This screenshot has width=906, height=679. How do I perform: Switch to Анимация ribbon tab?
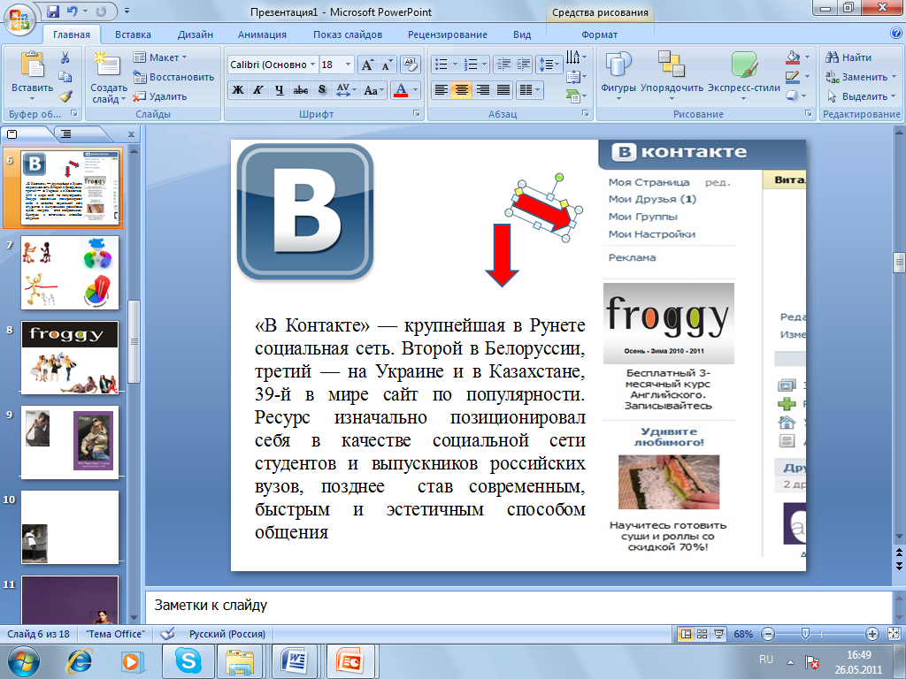262,34
